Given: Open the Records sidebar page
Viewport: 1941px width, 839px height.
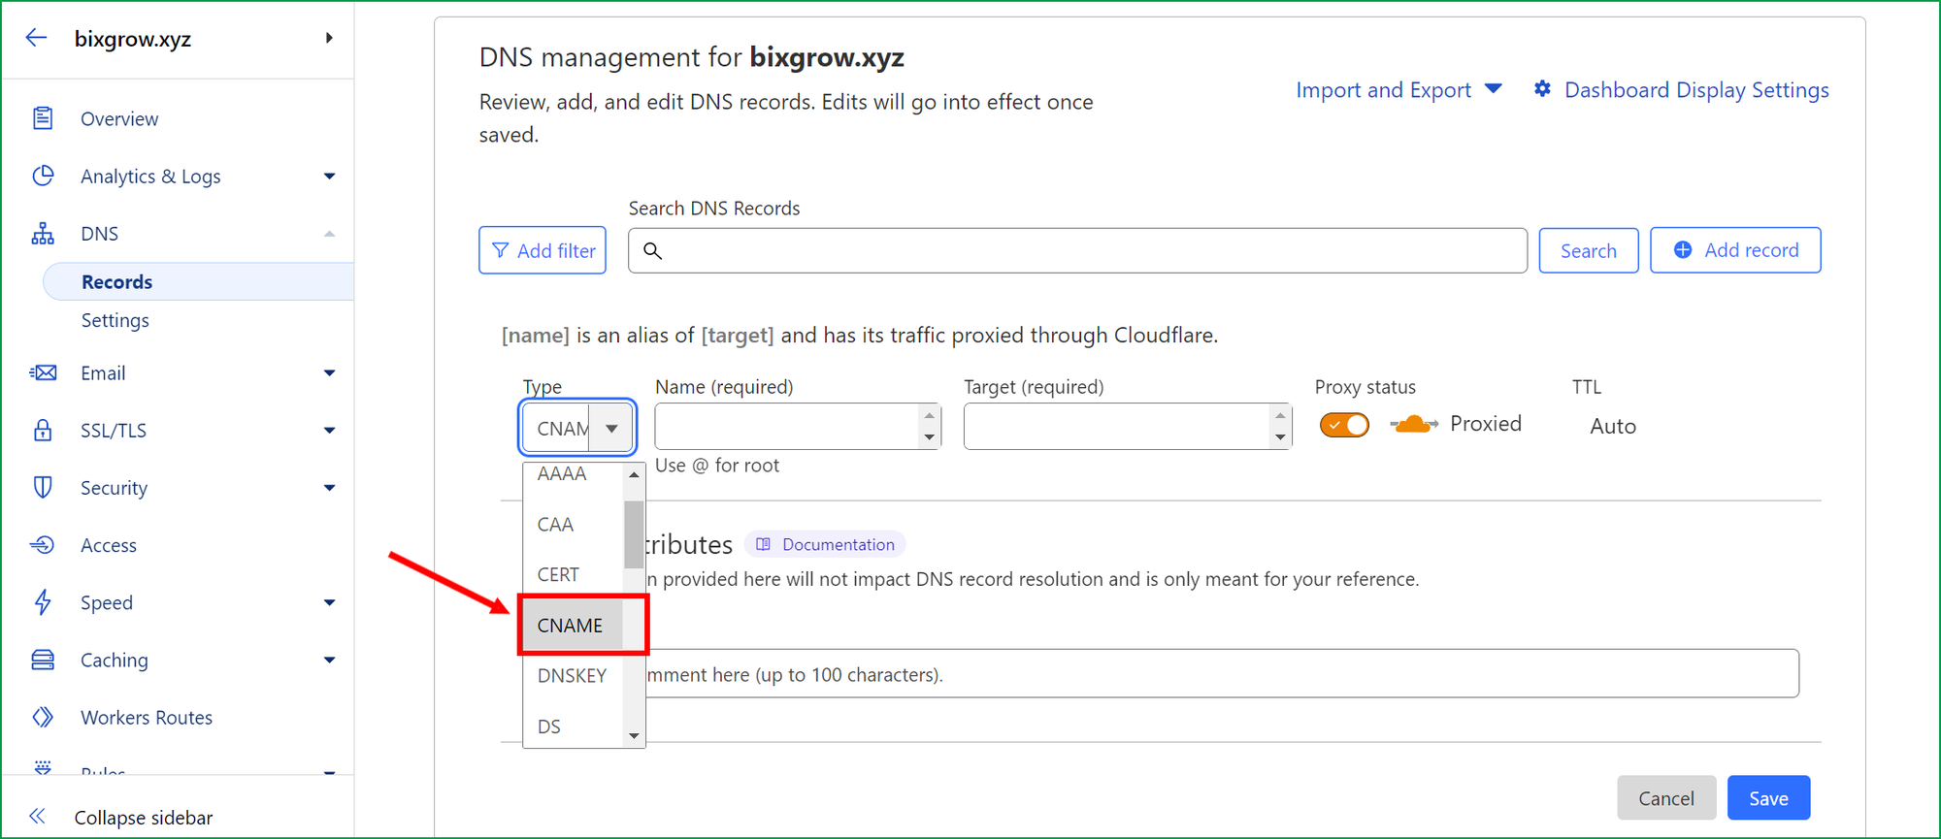Looking at the screenshot, I should [117, 282].
